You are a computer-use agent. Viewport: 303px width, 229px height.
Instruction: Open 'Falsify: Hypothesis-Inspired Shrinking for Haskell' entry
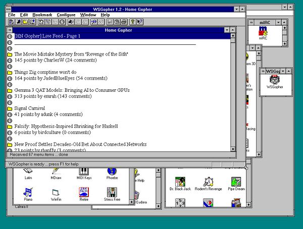tap(66, 126)
